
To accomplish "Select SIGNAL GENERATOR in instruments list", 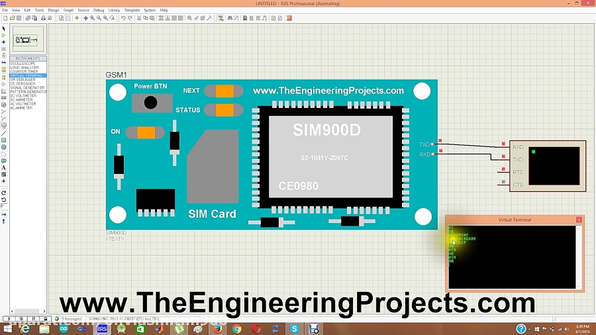I will coord(28,87).
